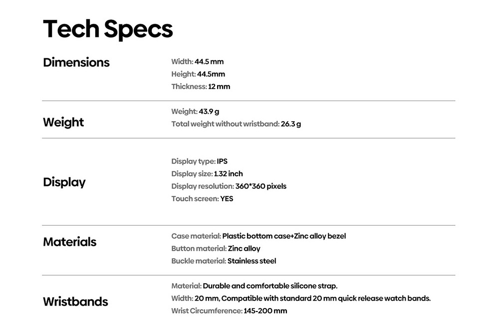Select the Display size 1.32 inch line
This screenshot has height=320, width=499.
tap(207, 174)
